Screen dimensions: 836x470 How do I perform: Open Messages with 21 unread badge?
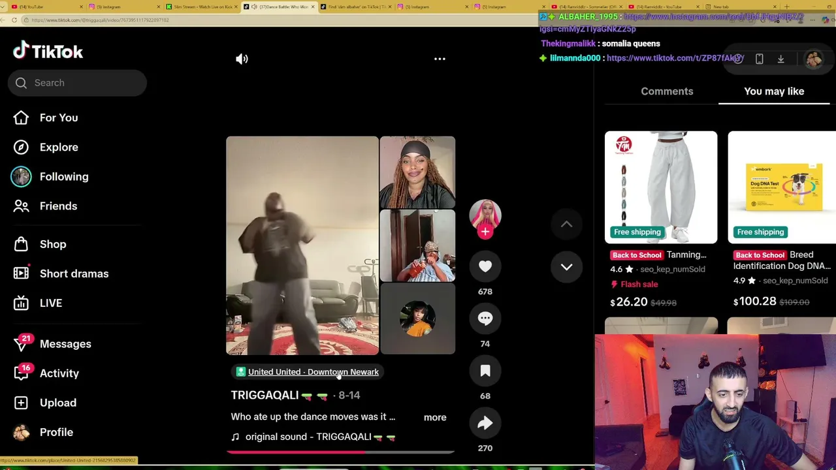pyautogui.click(x=65, y=344)
